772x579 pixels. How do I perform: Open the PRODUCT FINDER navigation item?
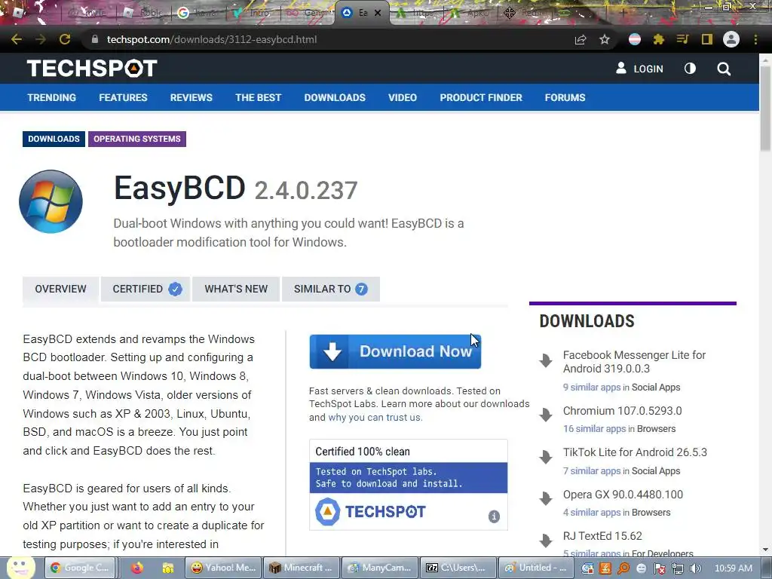[481, 97]
